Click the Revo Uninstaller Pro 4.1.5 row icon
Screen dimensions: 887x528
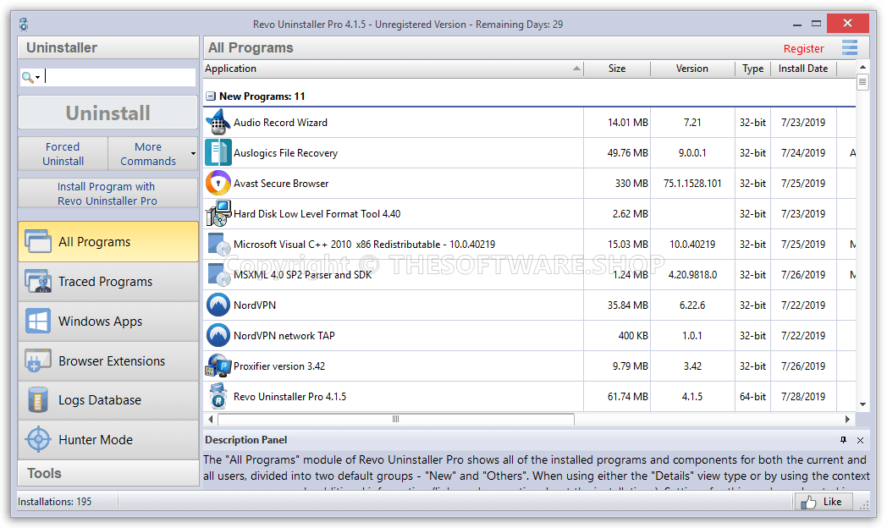click(218, 397)
